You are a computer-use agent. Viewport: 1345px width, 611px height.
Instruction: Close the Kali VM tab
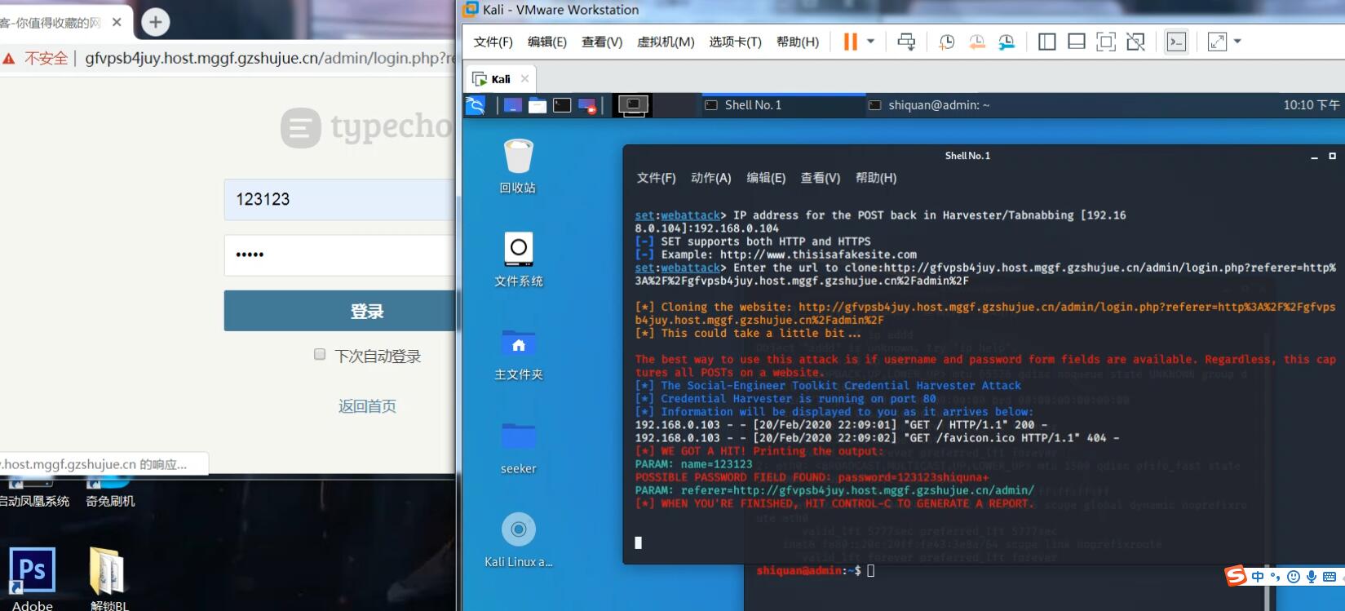524,79
